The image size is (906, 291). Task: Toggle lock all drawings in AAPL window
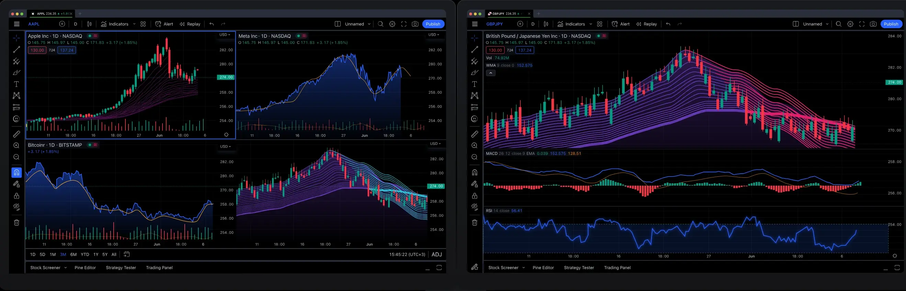[x=16, y=196]
